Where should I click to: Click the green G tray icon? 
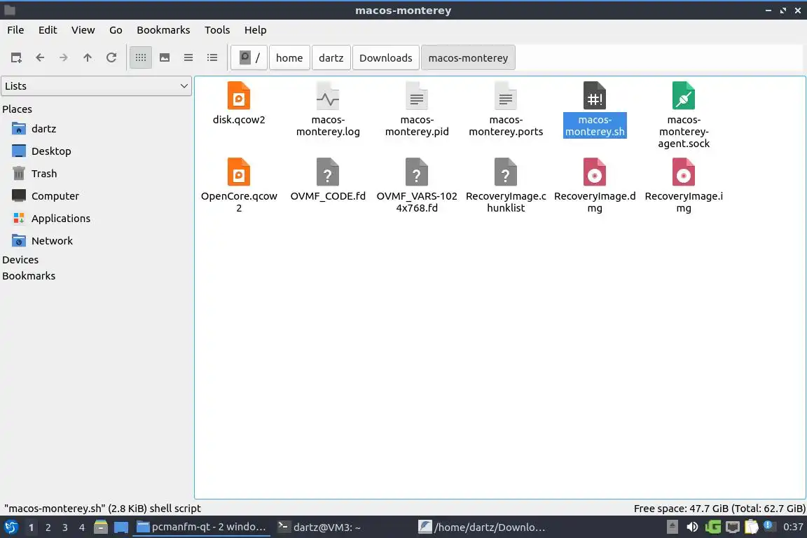pyautogui.click(x=713, y=527)
